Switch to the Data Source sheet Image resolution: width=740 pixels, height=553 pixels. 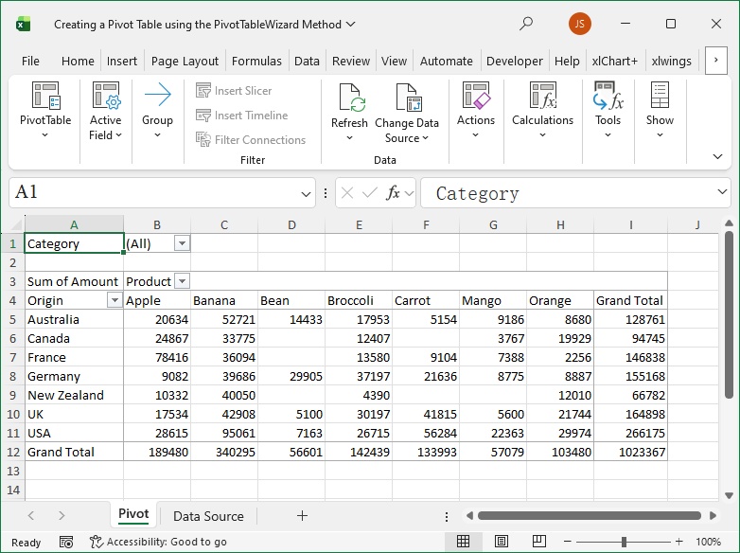(208, 516)
